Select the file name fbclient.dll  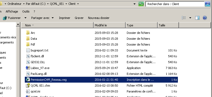click(37, 56)
